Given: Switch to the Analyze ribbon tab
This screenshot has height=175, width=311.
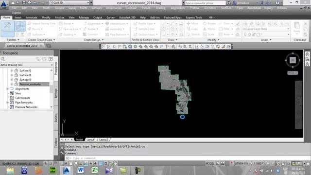Looking at the screenshot, I should 59,17.
